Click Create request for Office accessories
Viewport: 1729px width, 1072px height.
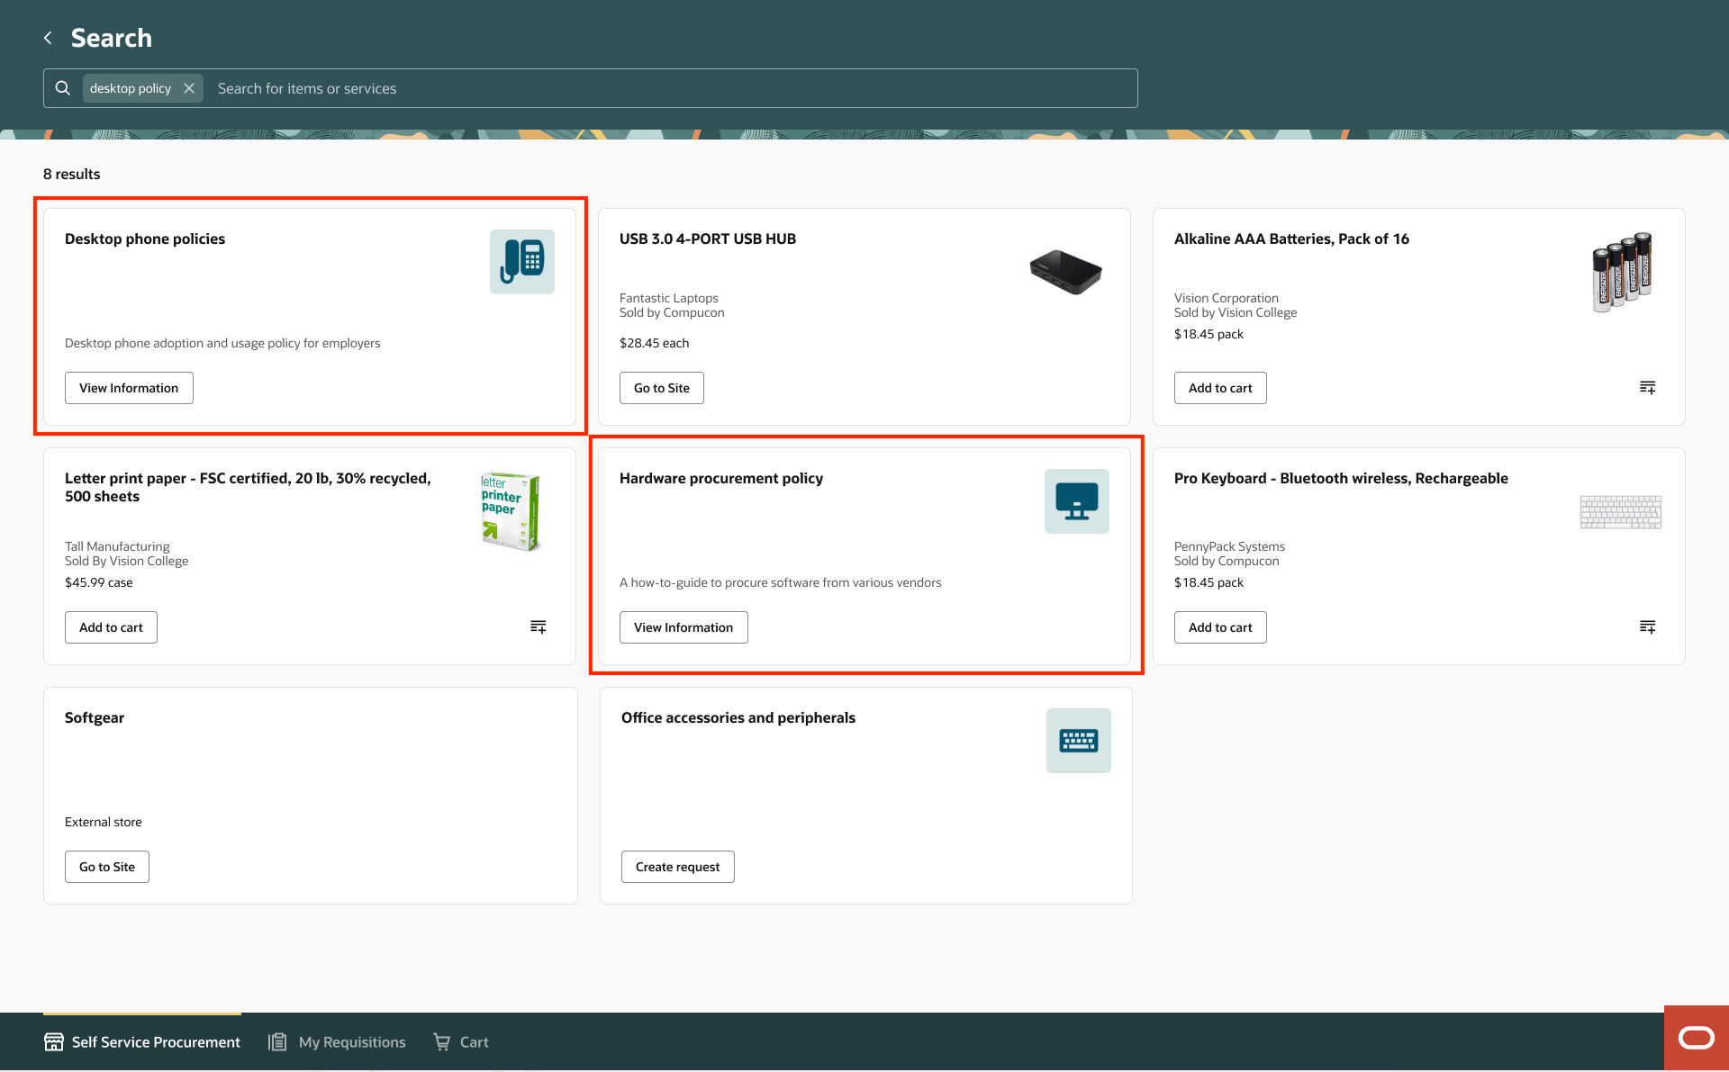tap(677, 867)
